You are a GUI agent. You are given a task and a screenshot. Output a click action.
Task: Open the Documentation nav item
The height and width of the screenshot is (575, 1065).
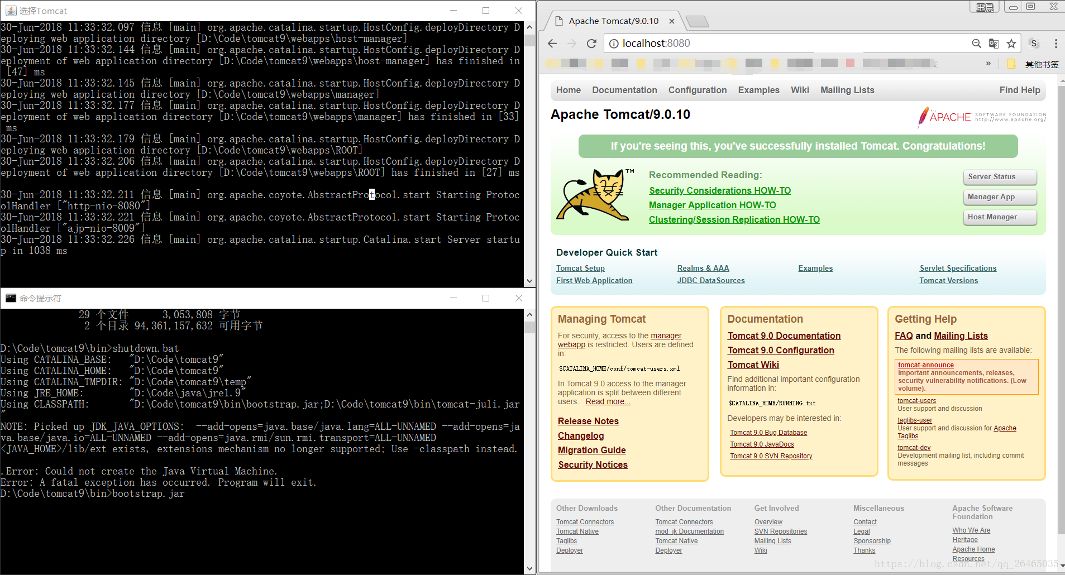(x=624, y=90)
